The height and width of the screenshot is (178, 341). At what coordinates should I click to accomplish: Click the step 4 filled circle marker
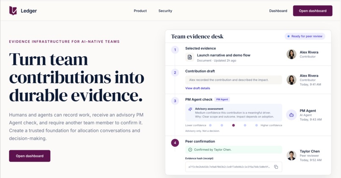(175, 143)
